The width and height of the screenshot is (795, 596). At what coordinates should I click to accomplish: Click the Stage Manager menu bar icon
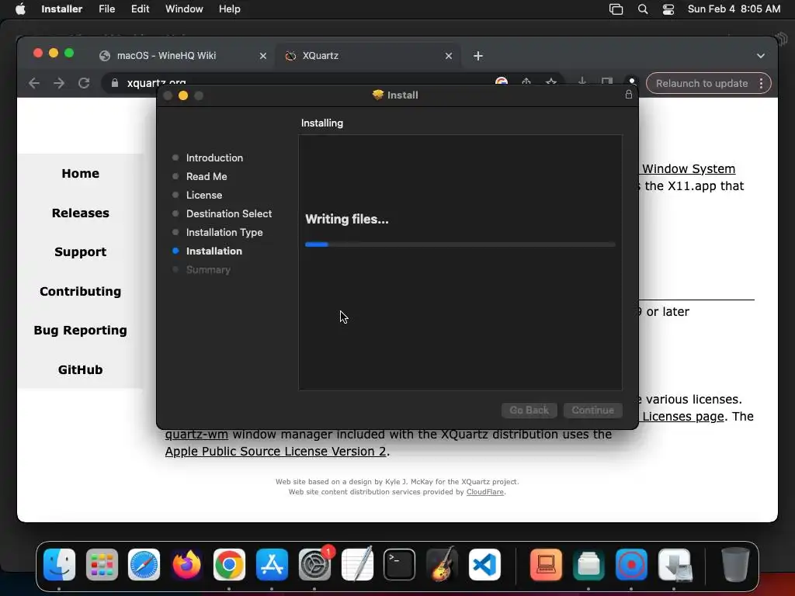pos(616,9)
